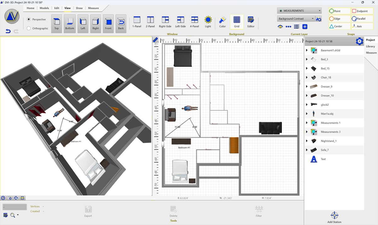
Task: Toggle the Grid background option
Action: (237, 20)
